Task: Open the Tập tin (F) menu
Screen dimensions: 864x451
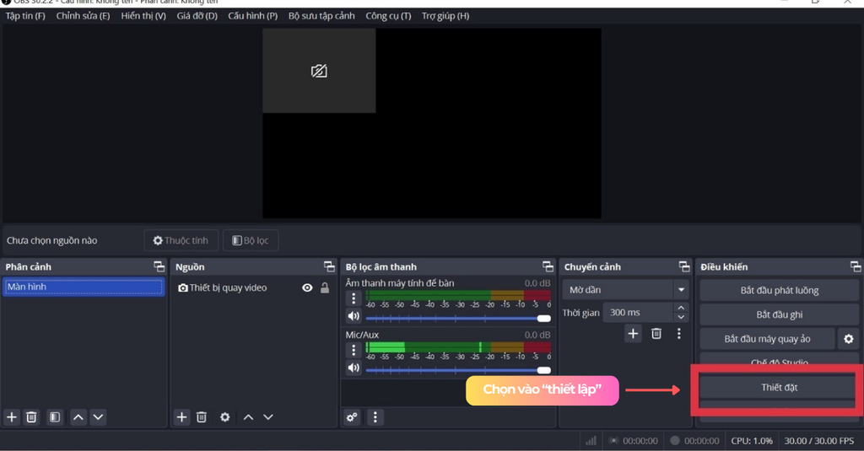Action: pyautogui.click(x=25, y=16)
